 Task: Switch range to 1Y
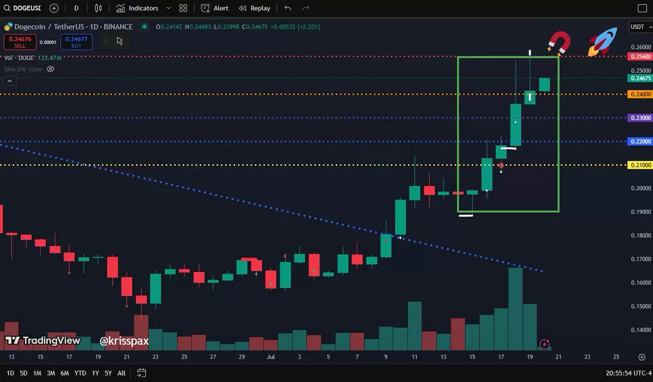click(95, 373)
